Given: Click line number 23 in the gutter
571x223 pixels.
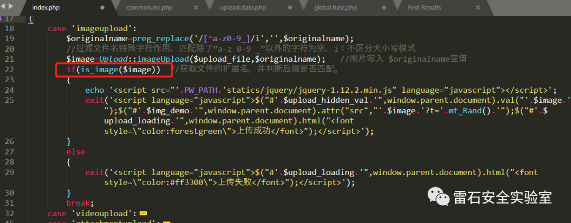Looking at the screenshot, I should pyautogui.click(x=10, y=80).
